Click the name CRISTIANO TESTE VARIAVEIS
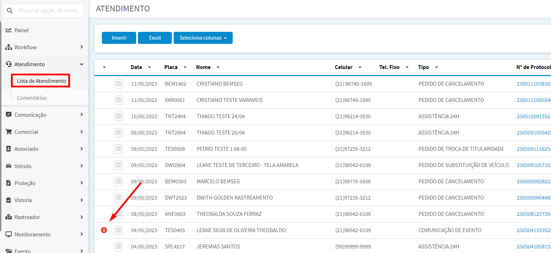 pos(230,100)
